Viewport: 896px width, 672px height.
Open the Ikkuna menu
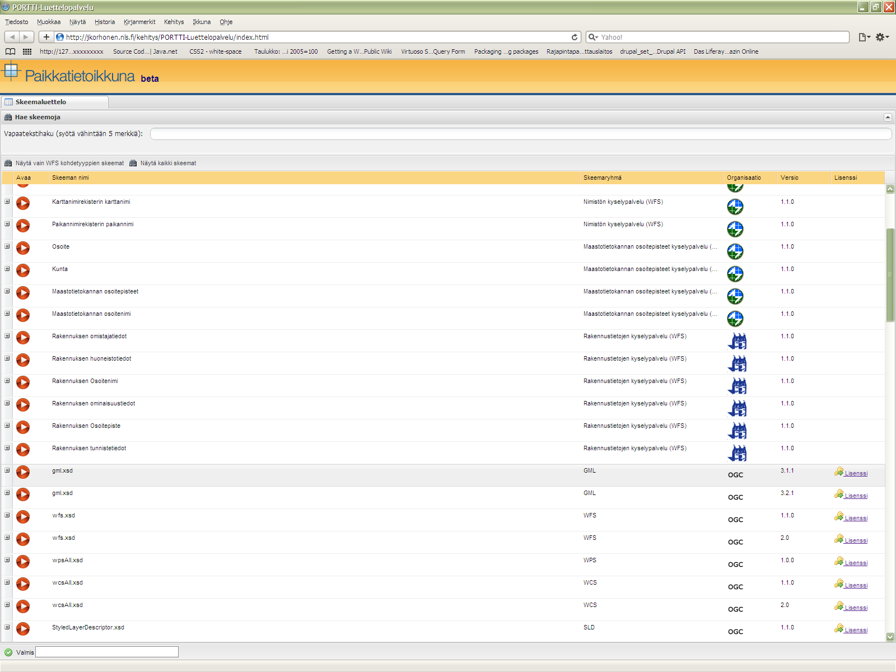(x=202, y=22)
